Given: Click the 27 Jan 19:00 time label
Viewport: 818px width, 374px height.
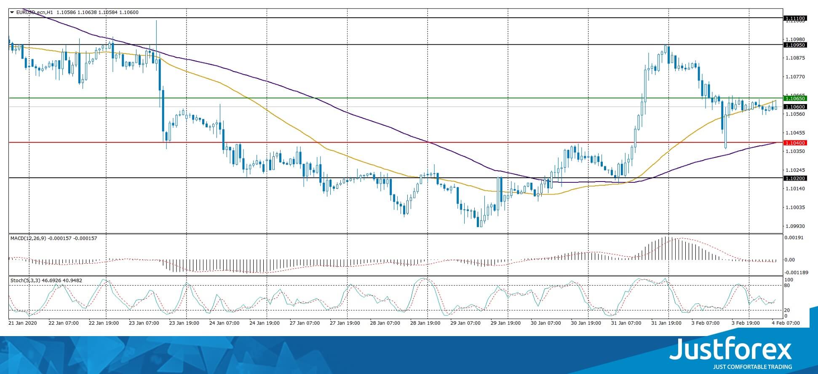Looking at the screenshot, I should tap(345, 323).
